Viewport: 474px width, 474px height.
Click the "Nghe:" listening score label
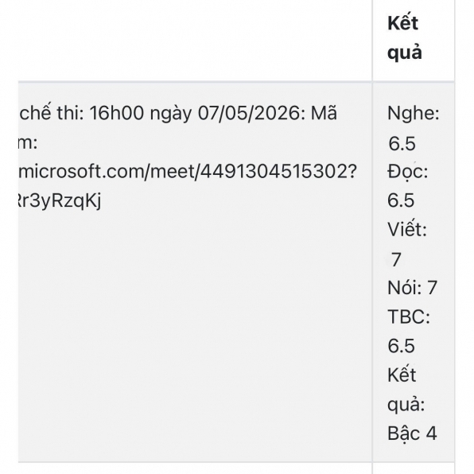(414, 114)
